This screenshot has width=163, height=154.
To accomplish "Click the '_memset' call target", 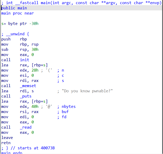I will click(28, 86).
